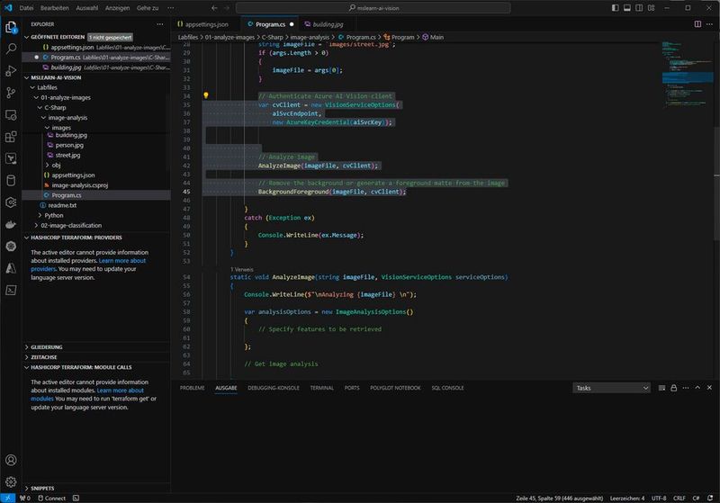Open output panel more actions ellipsis
The width and height of the screenshot is (720, 503).
tap(686, 388)
